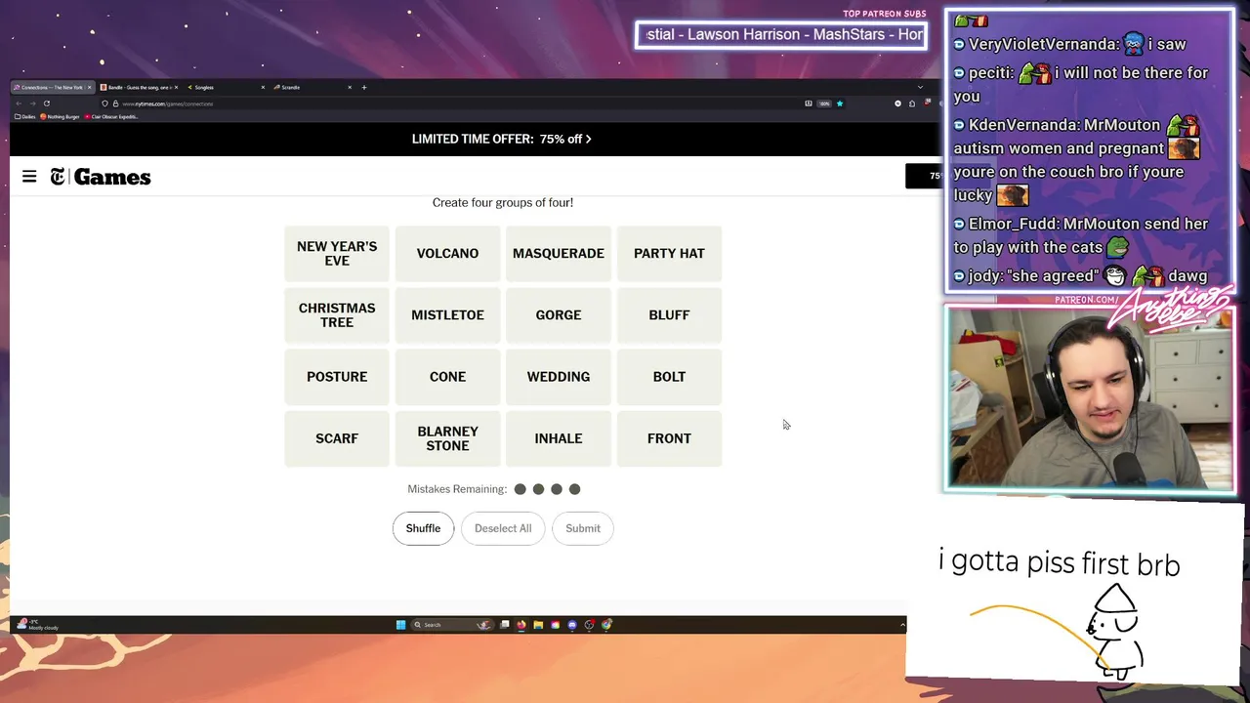This screenshot has height=703, width=1250.
Task: Open the Limited Time Offer 75% off banner
Action: point(502,139)
